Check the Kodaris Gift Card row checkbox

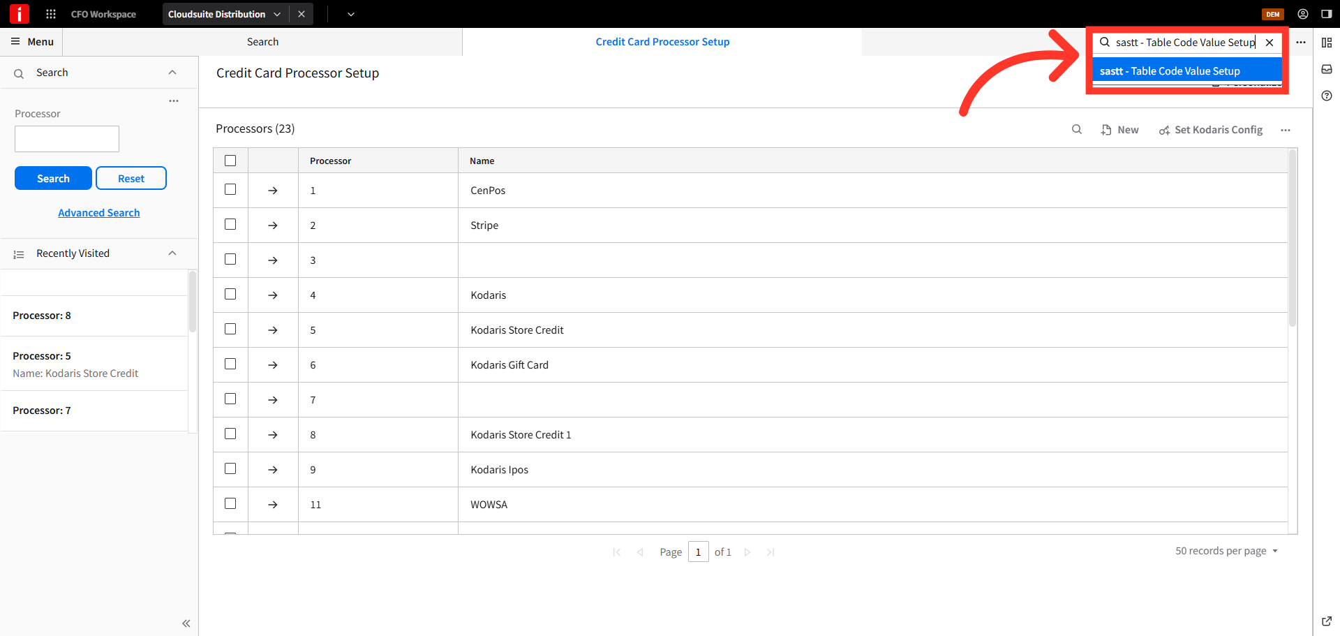pos(230,364)
